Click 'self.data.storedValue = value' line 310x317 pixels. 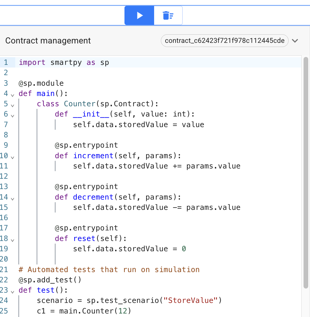139,124
